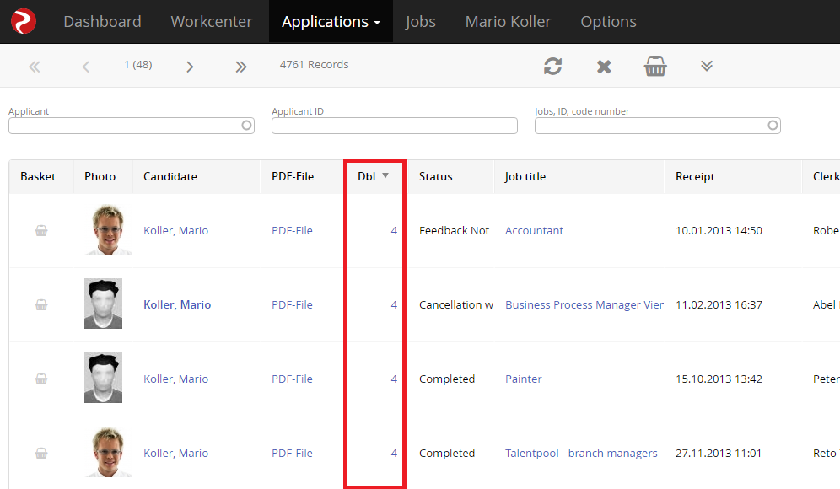Screen dimensions: 840x489
Task: Open the Dashboard tab
Action: pos(102,21)
